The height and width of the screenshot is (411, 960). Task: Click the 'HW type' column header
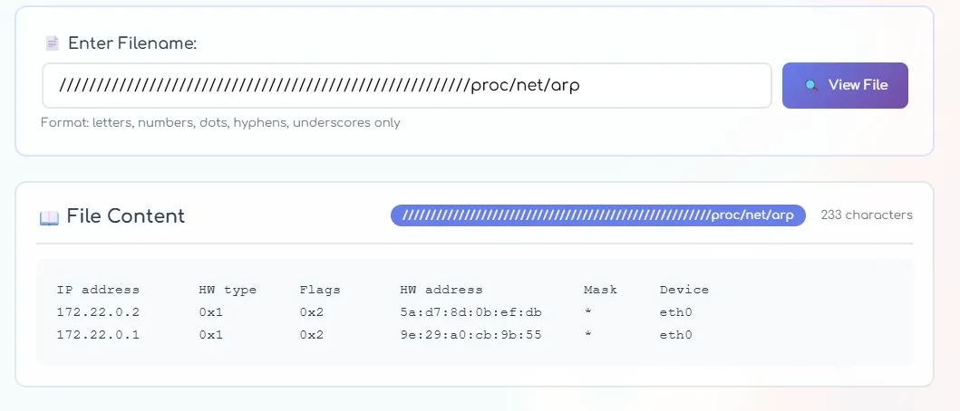point(228,290)
